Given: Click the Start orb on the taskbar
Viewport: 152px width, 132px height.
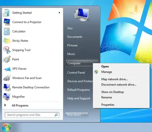Looking at the screenshot, I should pyautogui.click(x=6, y=127).
